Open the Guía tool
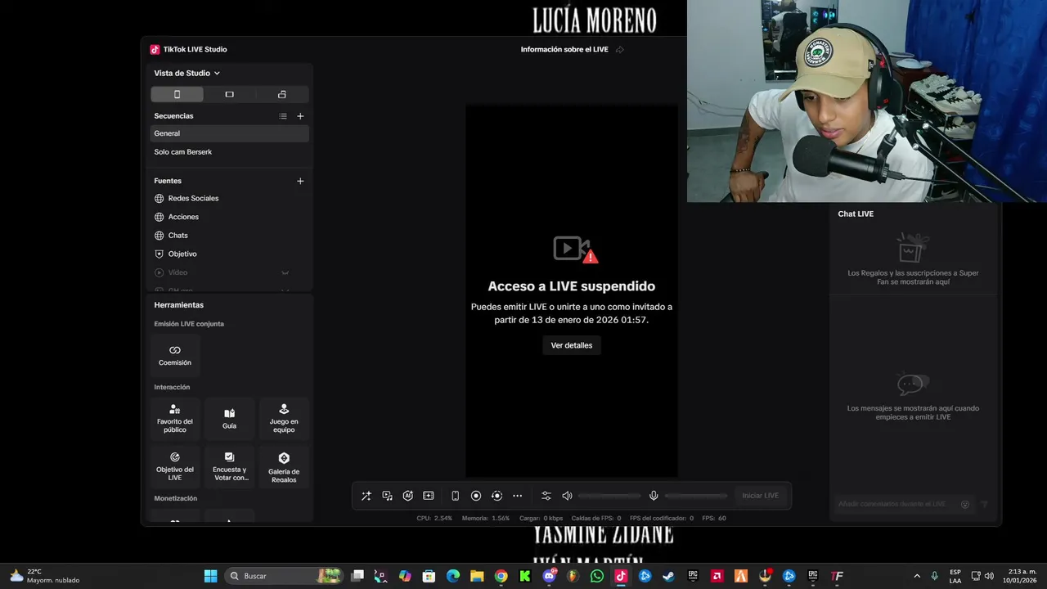The height and width of the screenshot is (589, 1047). [229, 419]
